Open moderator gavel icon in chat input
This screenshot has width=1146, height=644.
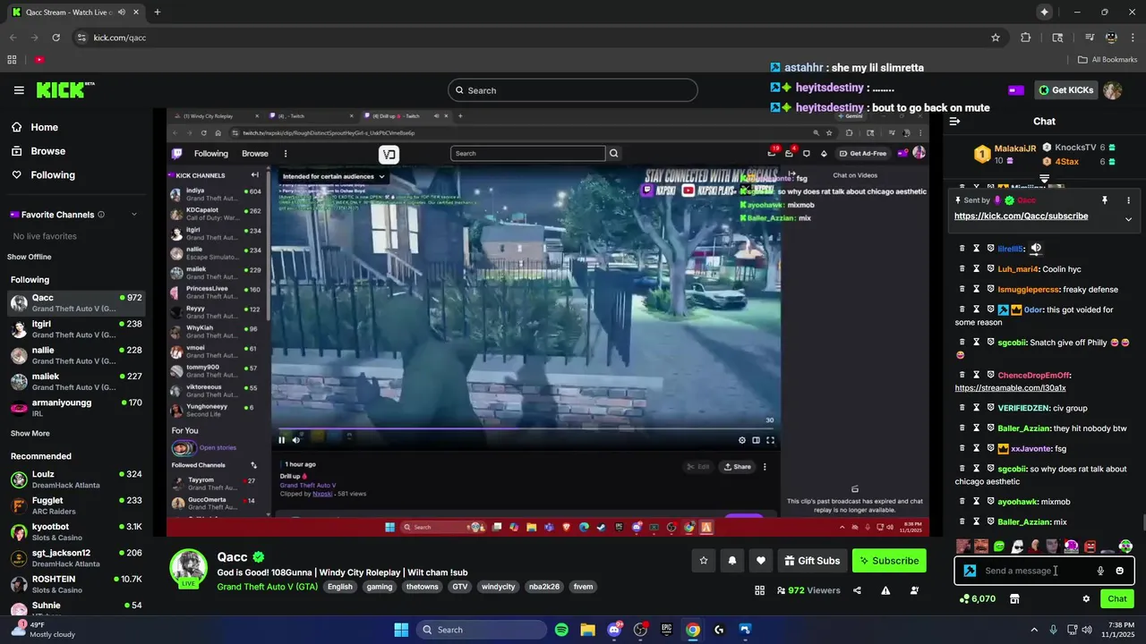(x=970, y=571)
